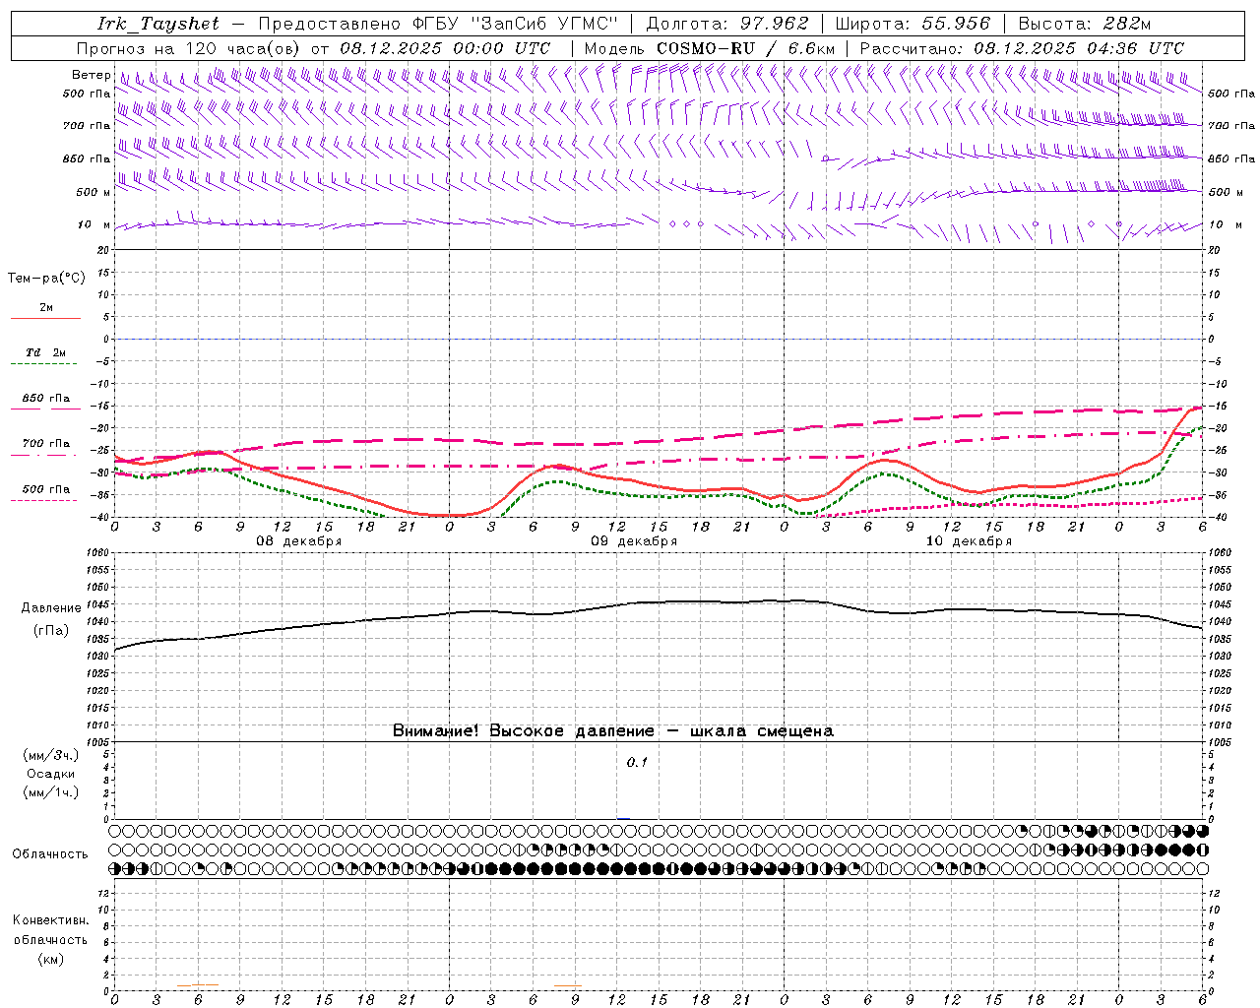Screen dimensions: 1260x1008
Task: Click the "Ветер" wind section label
Action: 92,75
